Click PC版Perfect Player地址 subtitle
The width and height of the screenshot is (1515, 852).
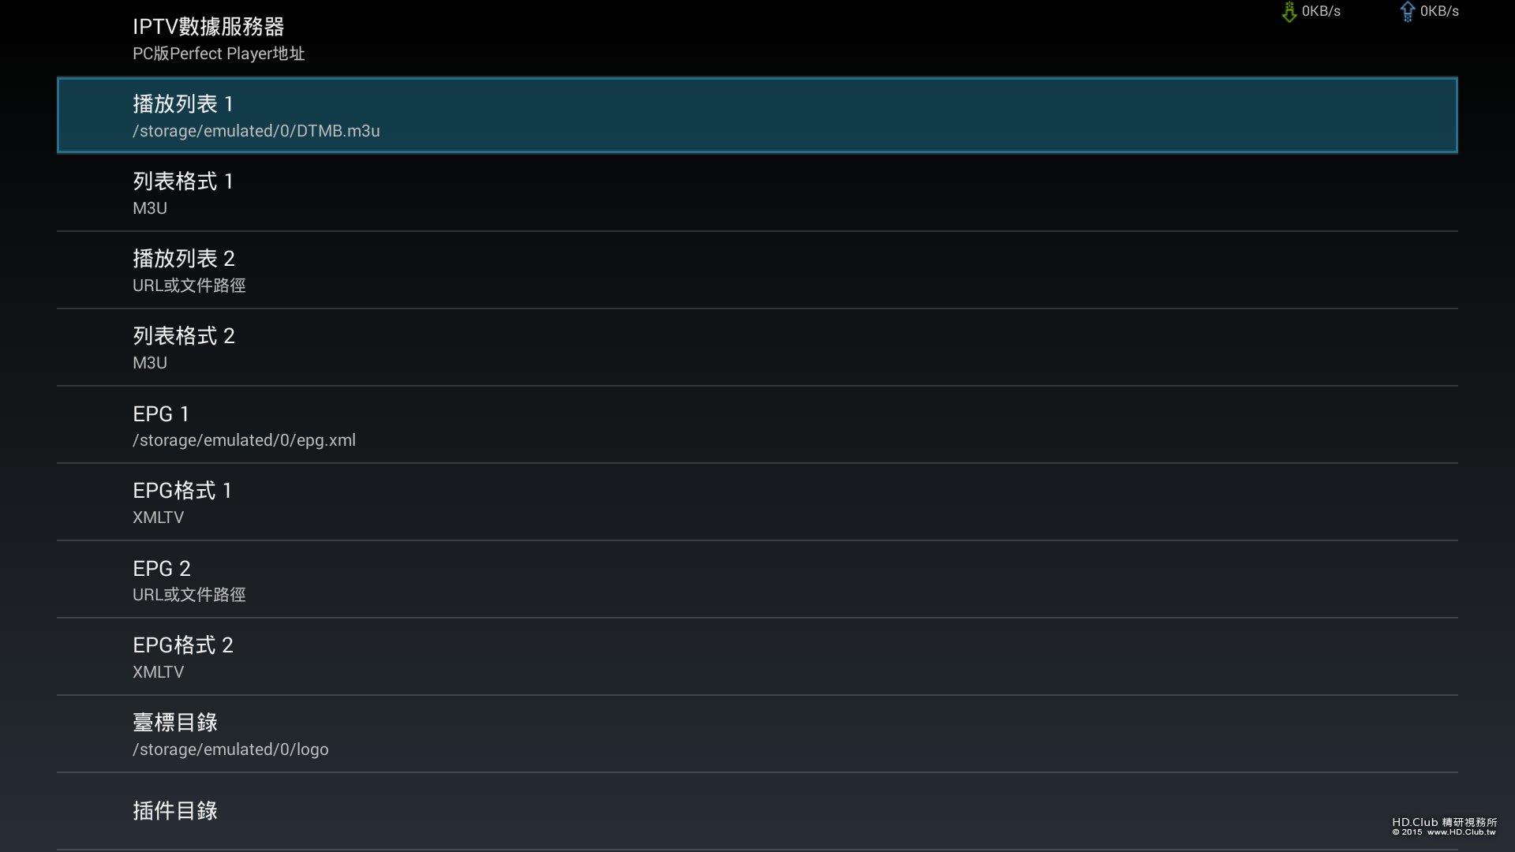pyautogui.click(x=219, y=54)
